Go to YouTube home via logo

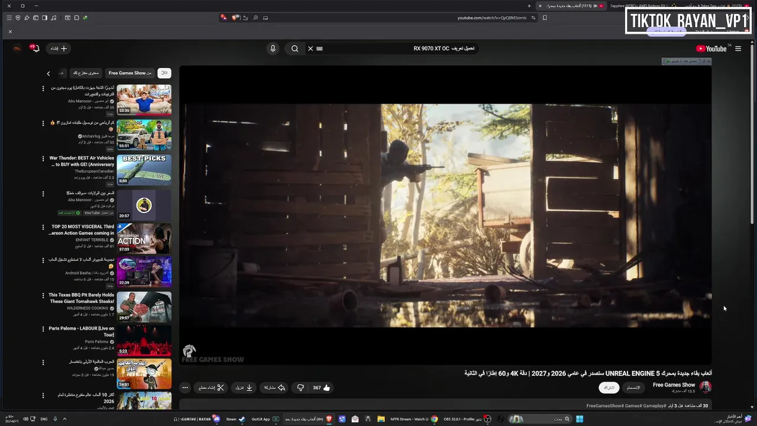point(711,49)
